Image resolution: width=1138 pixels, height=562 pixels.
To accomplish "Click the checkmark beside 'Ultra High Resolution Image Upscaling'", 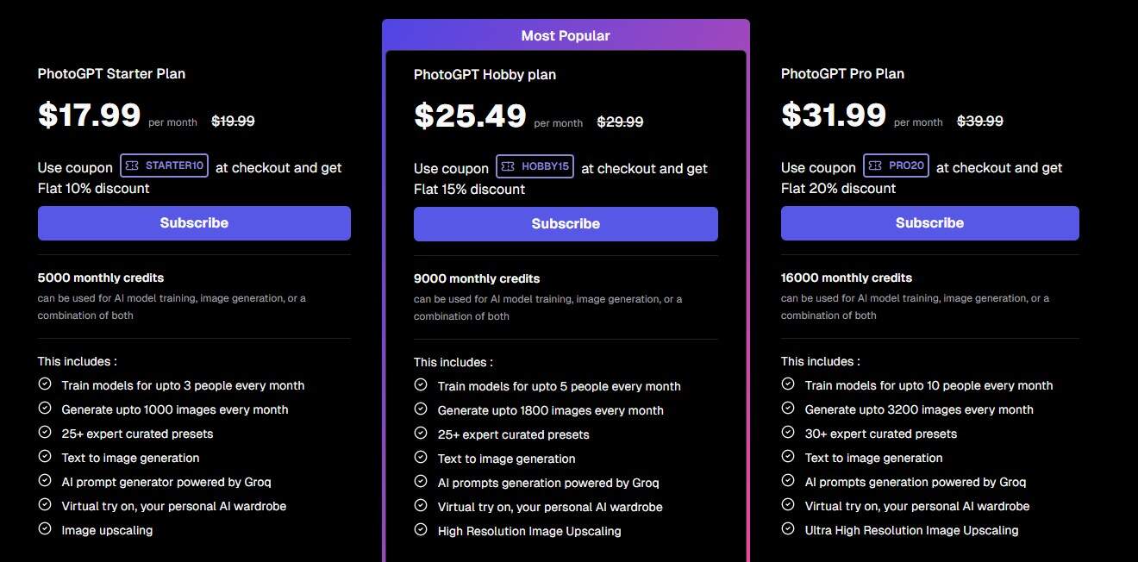I will (x=787, y=529).
